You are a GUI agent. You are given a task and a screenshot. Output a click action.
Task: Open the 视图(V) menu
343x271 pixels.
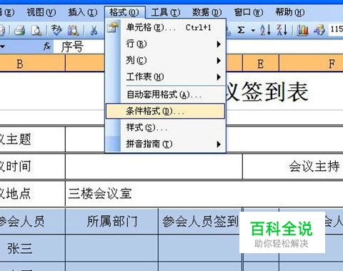click(x=41, y=12)
